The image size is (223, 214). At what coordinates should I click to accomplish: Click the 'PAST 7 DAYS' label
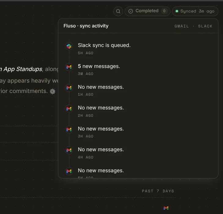point(158,191)
